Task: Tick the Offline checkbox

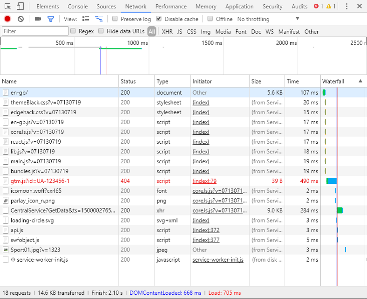Action: point(211,19)
